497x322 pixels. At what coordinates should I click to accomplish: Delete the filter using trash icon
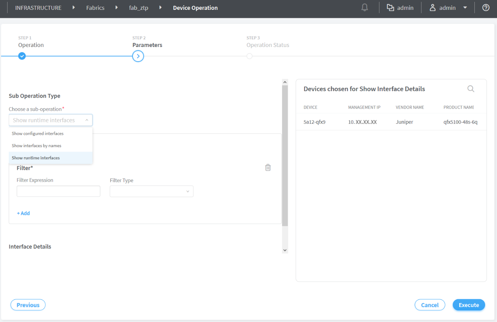(x=268, y=168)
